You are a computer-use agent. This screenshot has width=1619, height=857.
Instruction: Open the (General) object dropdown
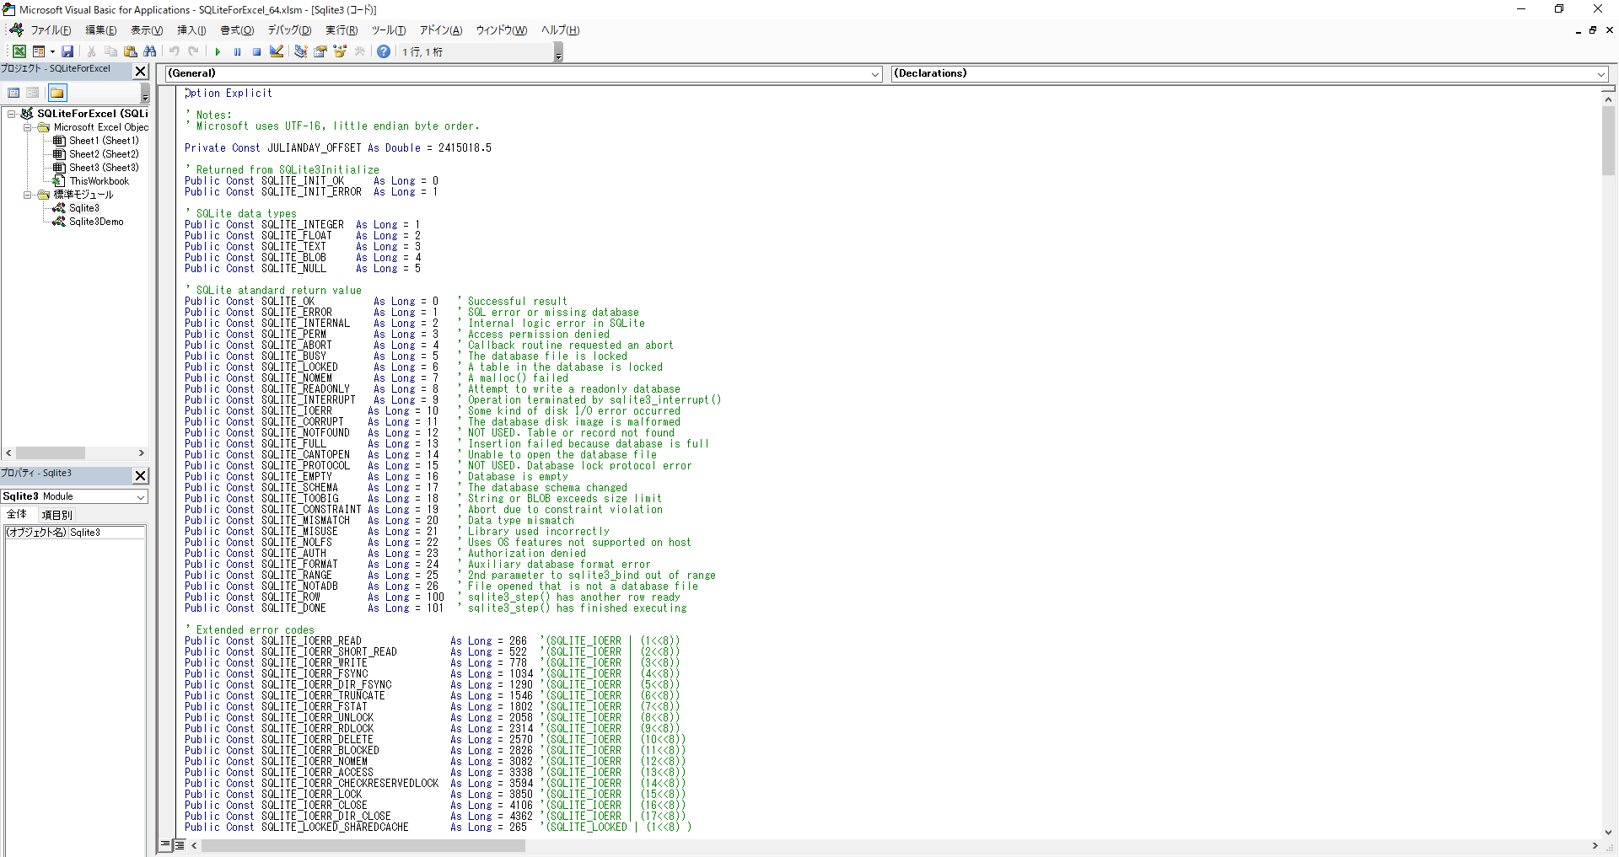874,74
